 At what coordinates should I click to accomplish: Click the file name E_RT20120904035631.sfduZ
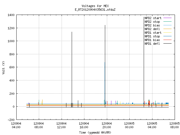(x=95, y=10)
